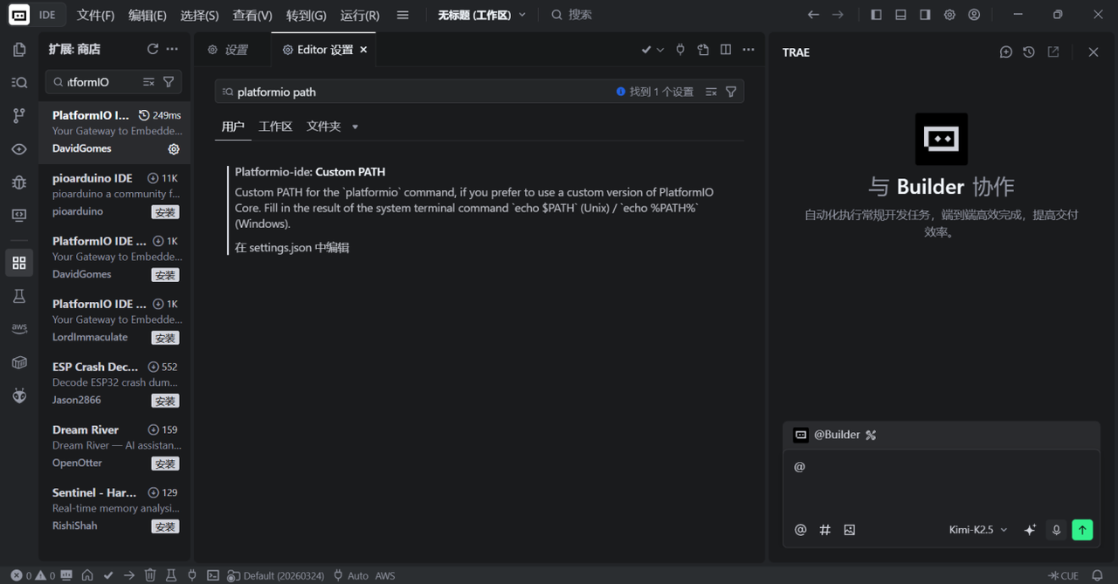The width and height of the screenshot is (1118, 584).
Task: Open PlatformIO terminal from status bar
Action: coord(213,575)
